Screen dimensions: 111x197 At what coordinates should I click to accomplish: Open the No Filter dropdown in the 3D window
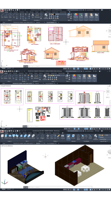73,137
